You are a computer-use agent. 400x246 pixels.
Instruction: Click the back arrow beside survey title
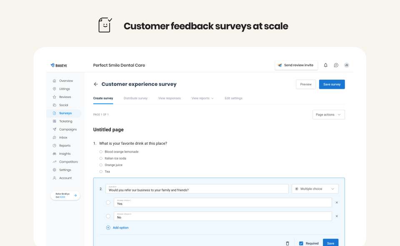(96, 84)
